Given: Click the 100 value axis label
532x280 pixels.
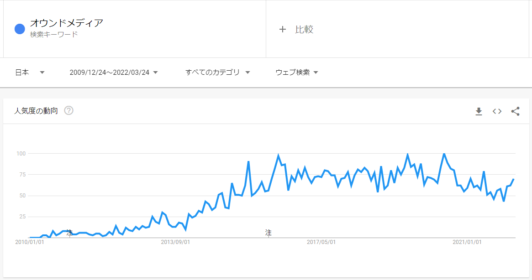Looking at the screenshot, I should click(21, 154).
